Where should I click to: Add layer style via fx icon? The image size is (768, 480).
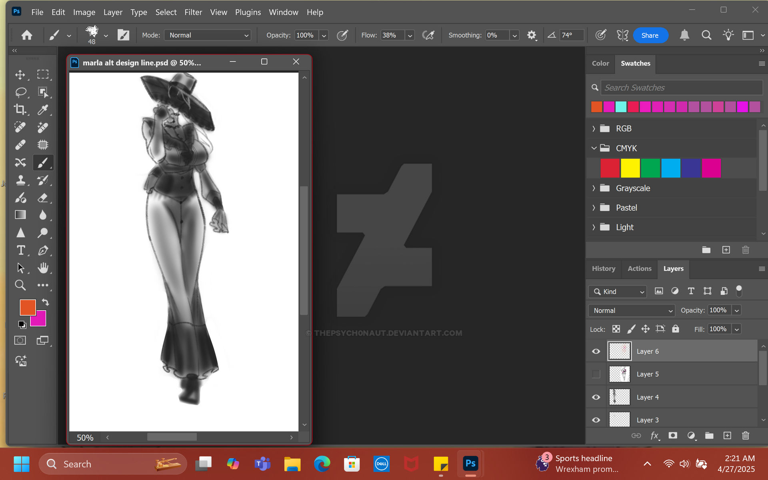pos(654,435)
